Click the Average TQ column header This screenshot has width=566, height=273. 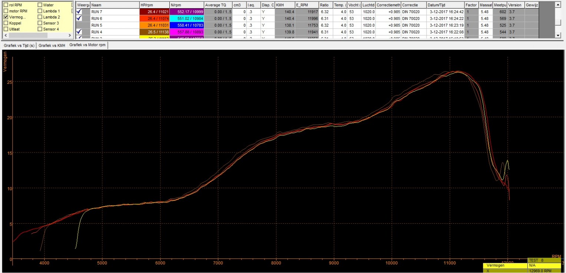tap(218, 5)
